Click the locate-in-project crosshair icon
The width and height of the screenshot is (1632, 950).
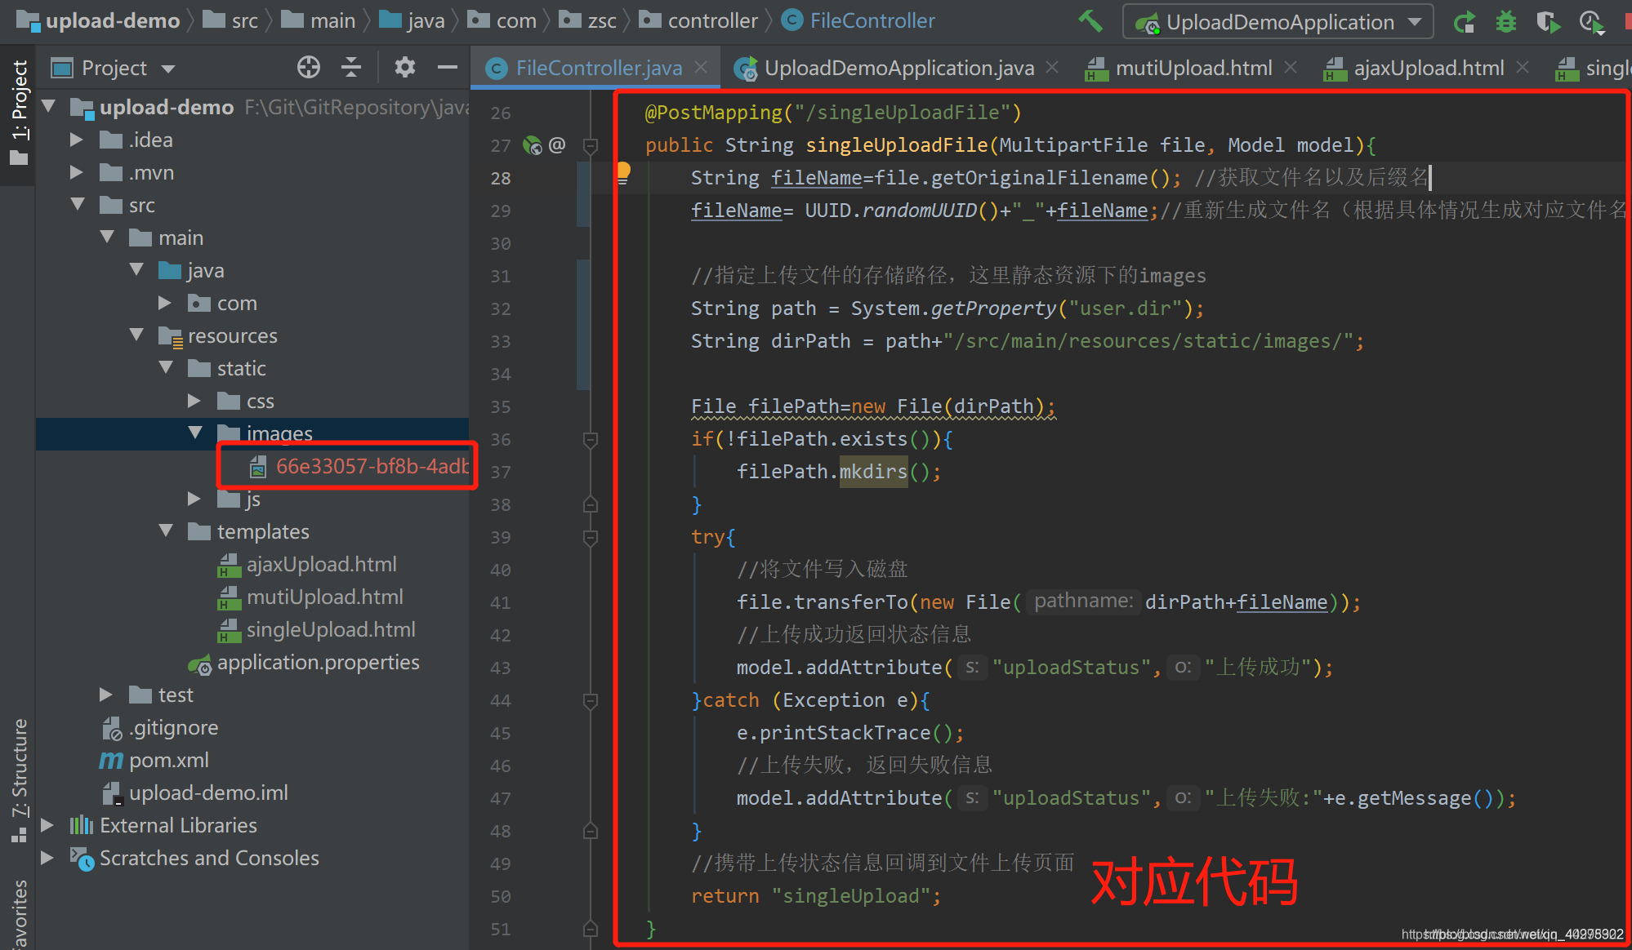[309, 68]
